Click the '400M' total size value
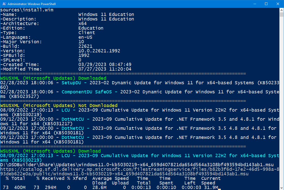 click(20, 187)
